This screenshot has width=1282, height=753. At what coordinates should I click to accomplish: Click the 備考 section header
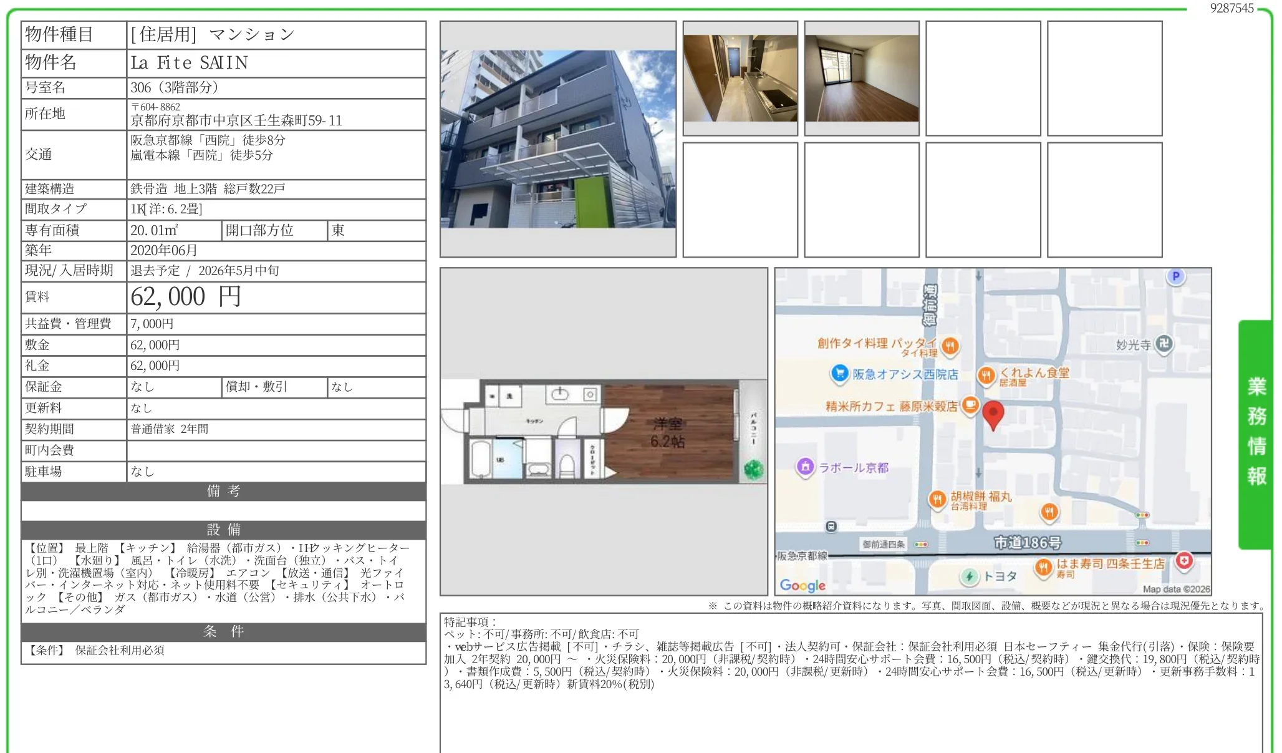tap(223, 491)
